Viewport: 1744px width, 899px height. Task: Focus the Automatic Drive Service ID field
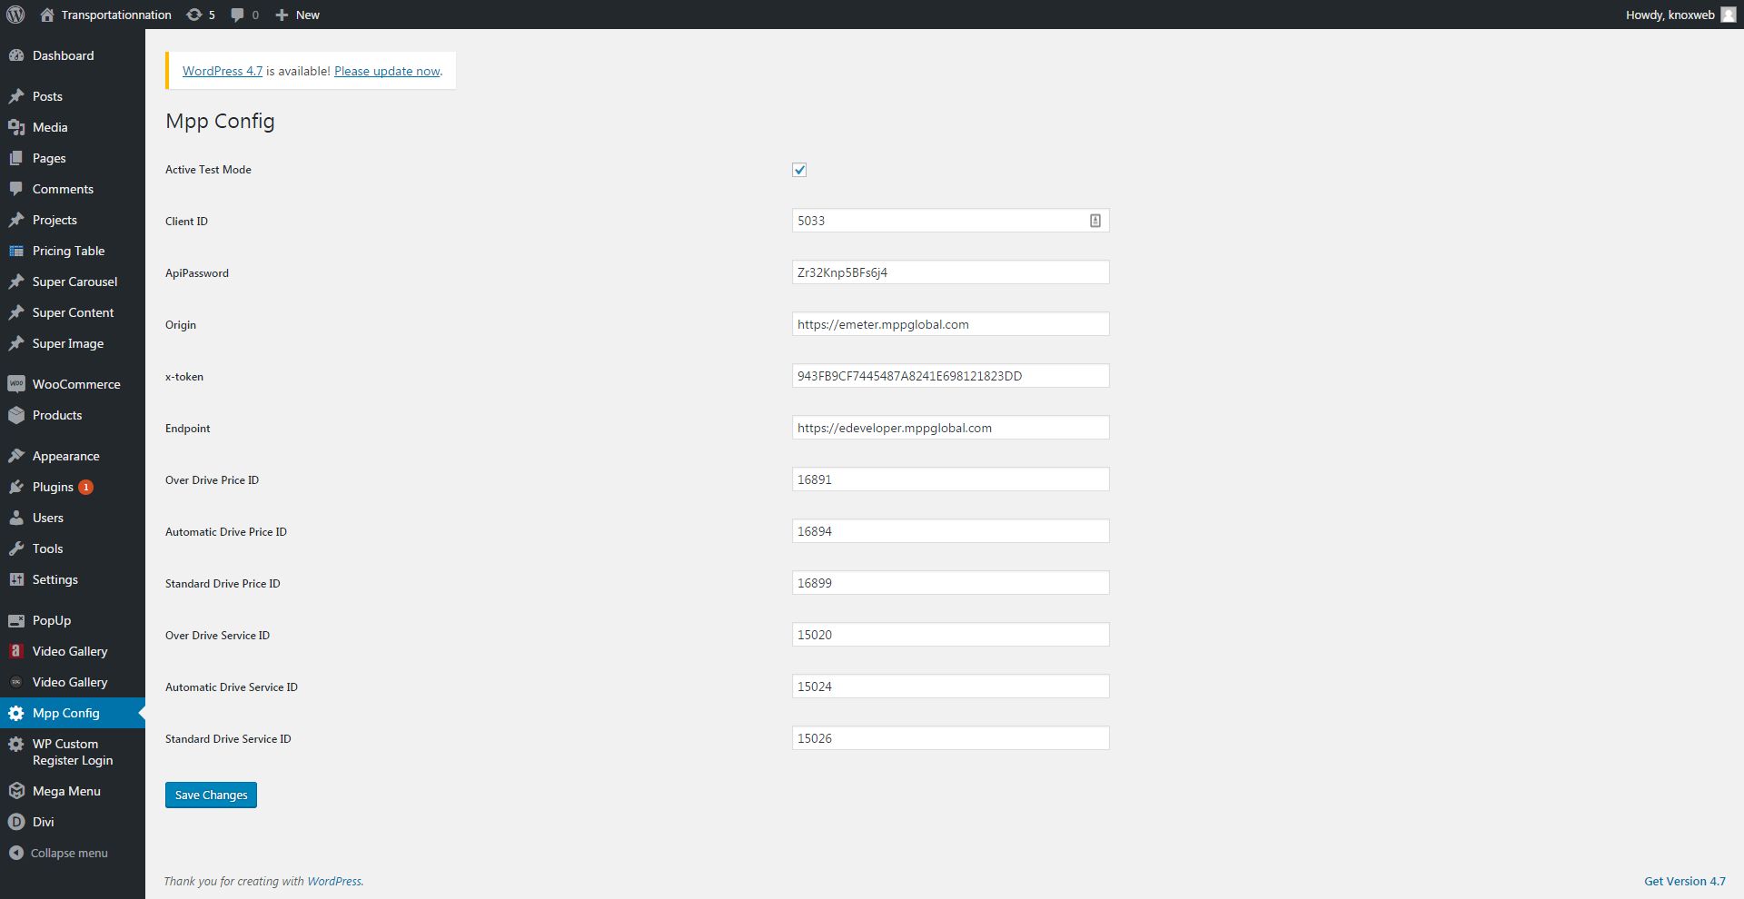coord(950,687)
